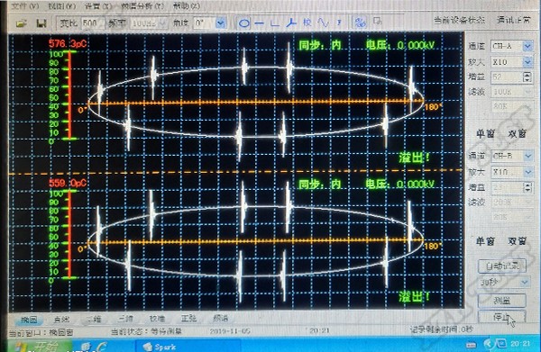
Task: Select the sine wave display icon
Action: 323,23
